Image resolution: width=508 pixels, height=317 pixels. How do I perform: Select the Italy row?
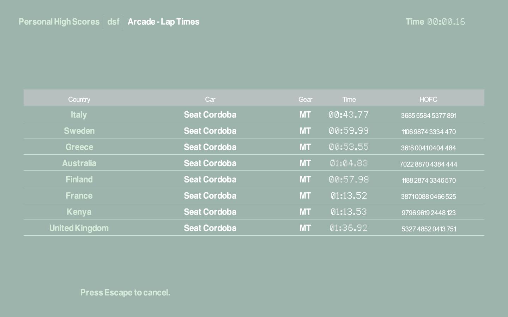[x=79, y=115]
